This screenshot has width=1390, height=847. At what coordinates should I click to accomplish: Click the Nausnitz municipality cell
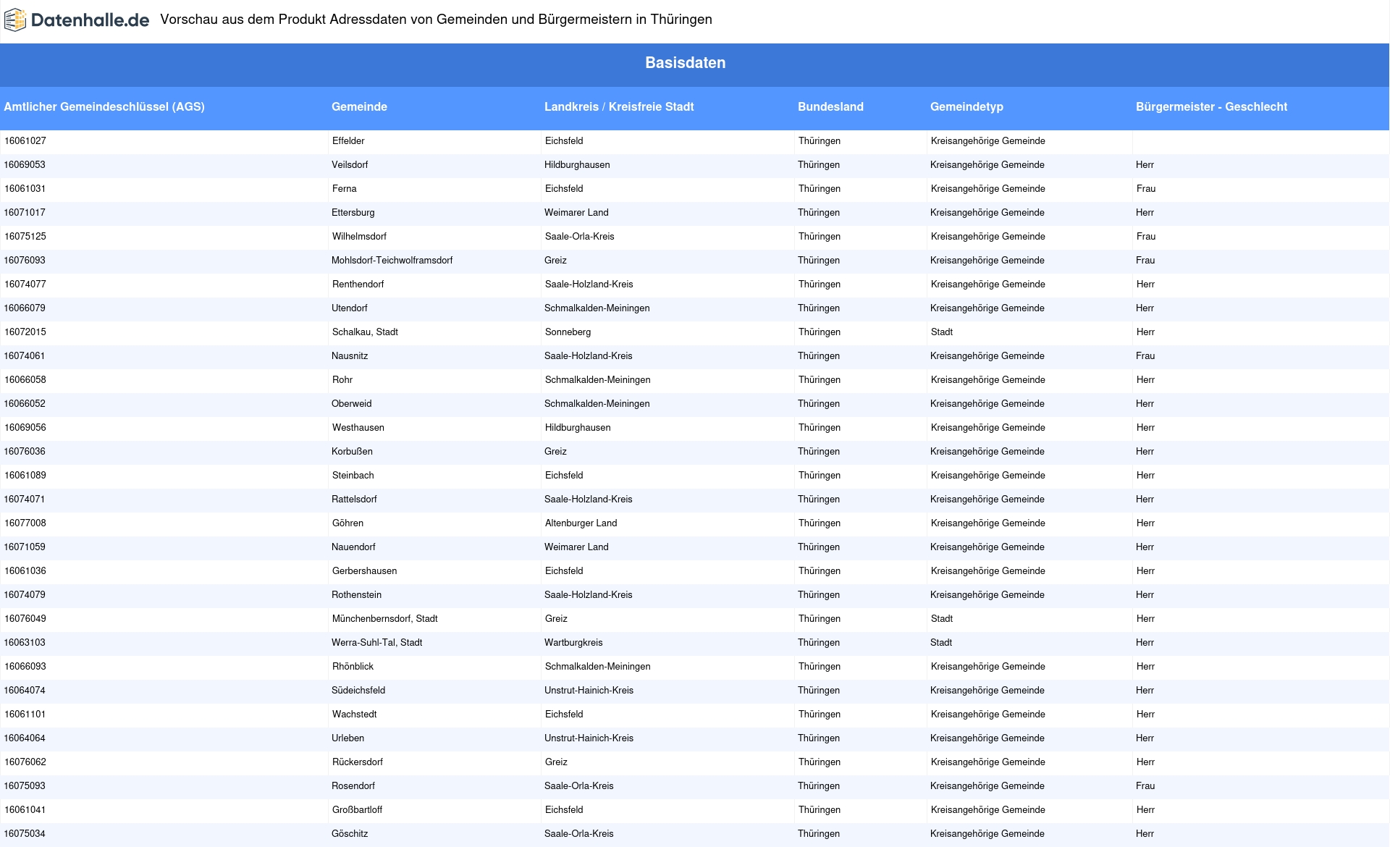coord(350,356)
